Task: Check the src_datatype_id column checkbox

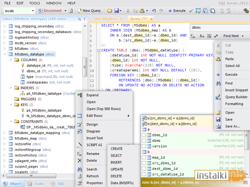Action: pos(144,174)
